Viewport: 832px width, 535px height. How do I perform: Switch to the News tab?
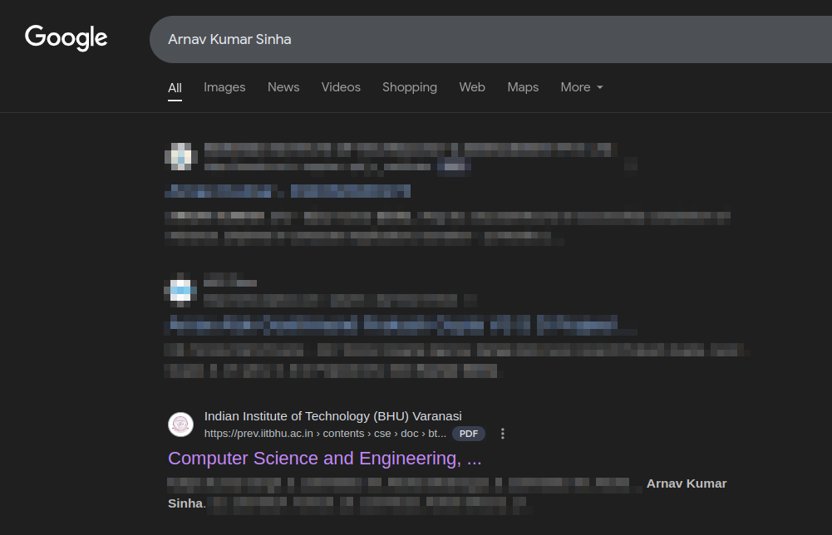pyautogui.click(x=283, y=87)
